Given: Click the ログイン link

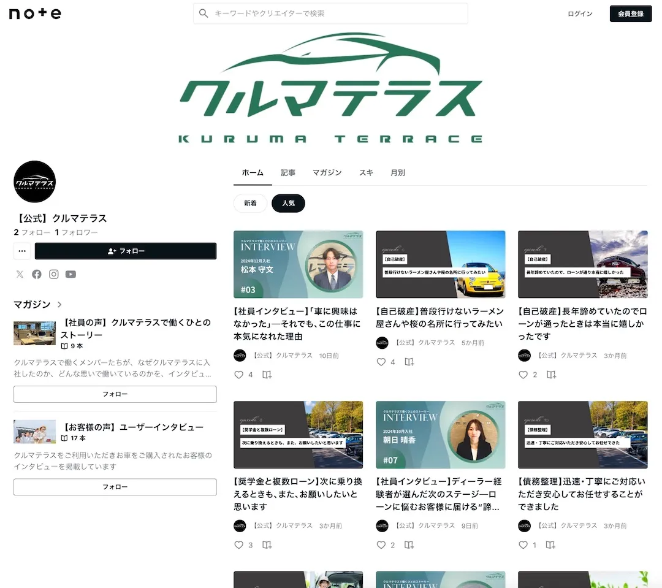Looking at the screenshot, I should tap(580, 13).
